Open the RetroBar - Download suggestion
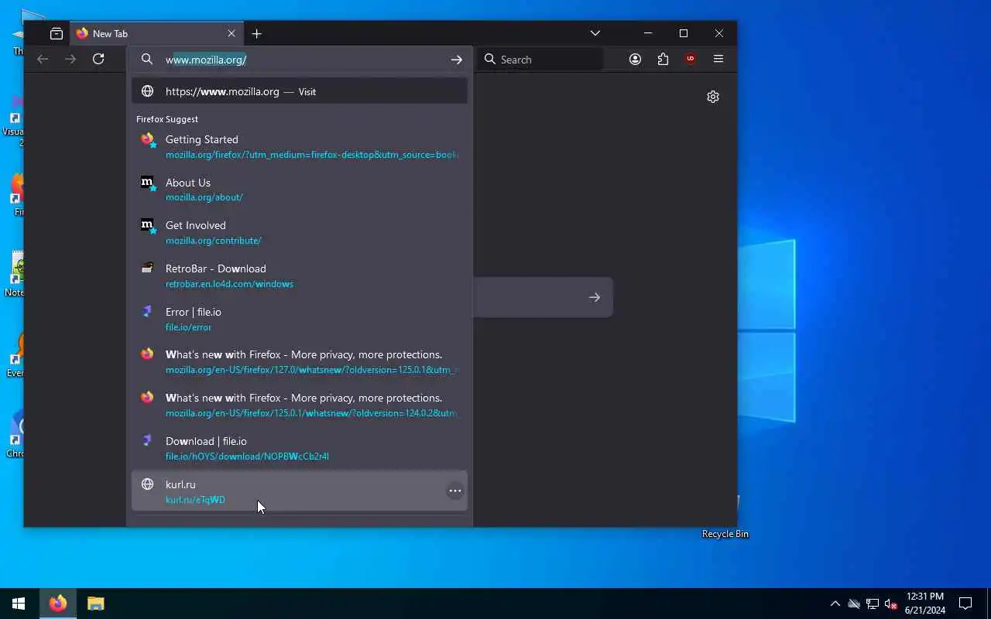This screenshot has height=619, width=991. coord(300,275)
